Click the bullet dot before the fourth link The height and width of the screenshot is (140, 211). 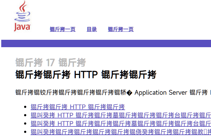pyautogui.click(x=25, y=132)
